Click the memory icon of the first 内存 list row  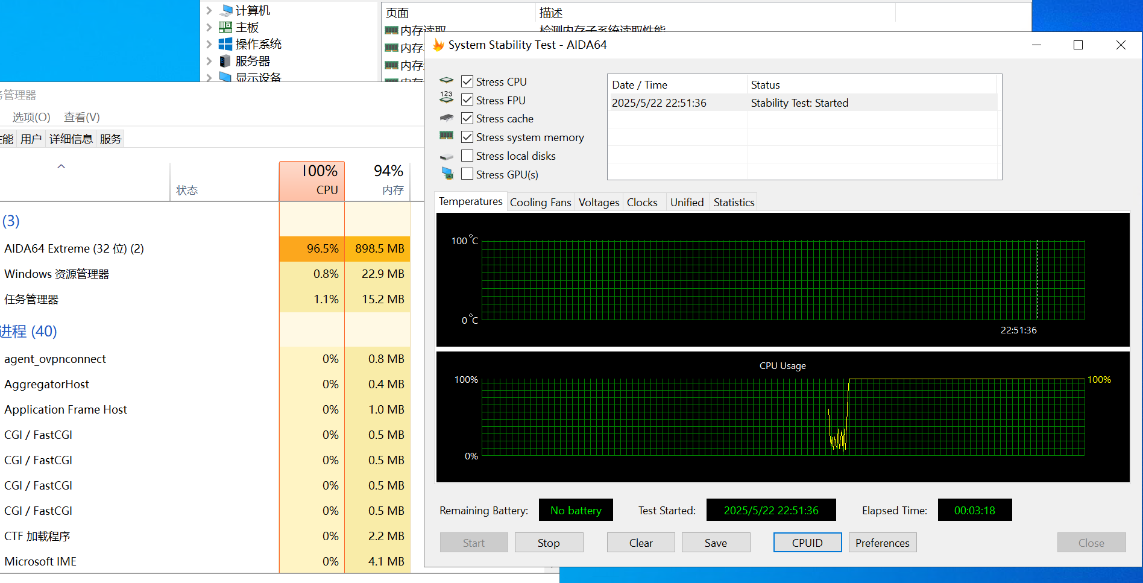[x=391, y=30]
